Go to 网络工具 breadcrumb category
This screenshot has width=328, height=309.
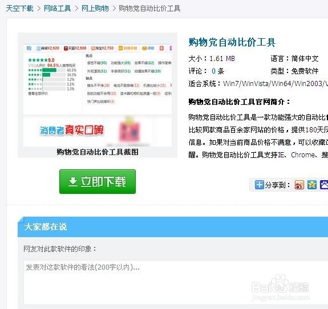click(57, 9)
